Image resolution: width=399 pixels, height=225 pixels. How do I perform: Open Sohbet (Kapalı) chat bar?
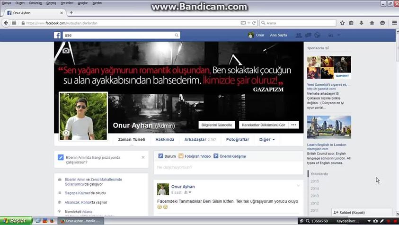coord(362,212)
